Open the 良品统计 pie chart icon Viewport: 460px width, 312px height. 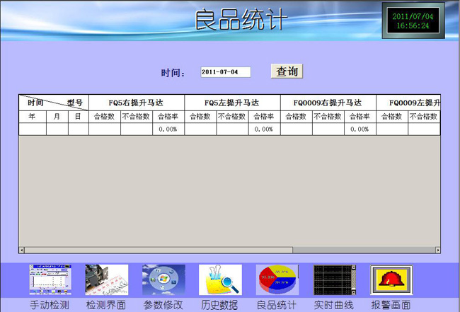(277, 279)
